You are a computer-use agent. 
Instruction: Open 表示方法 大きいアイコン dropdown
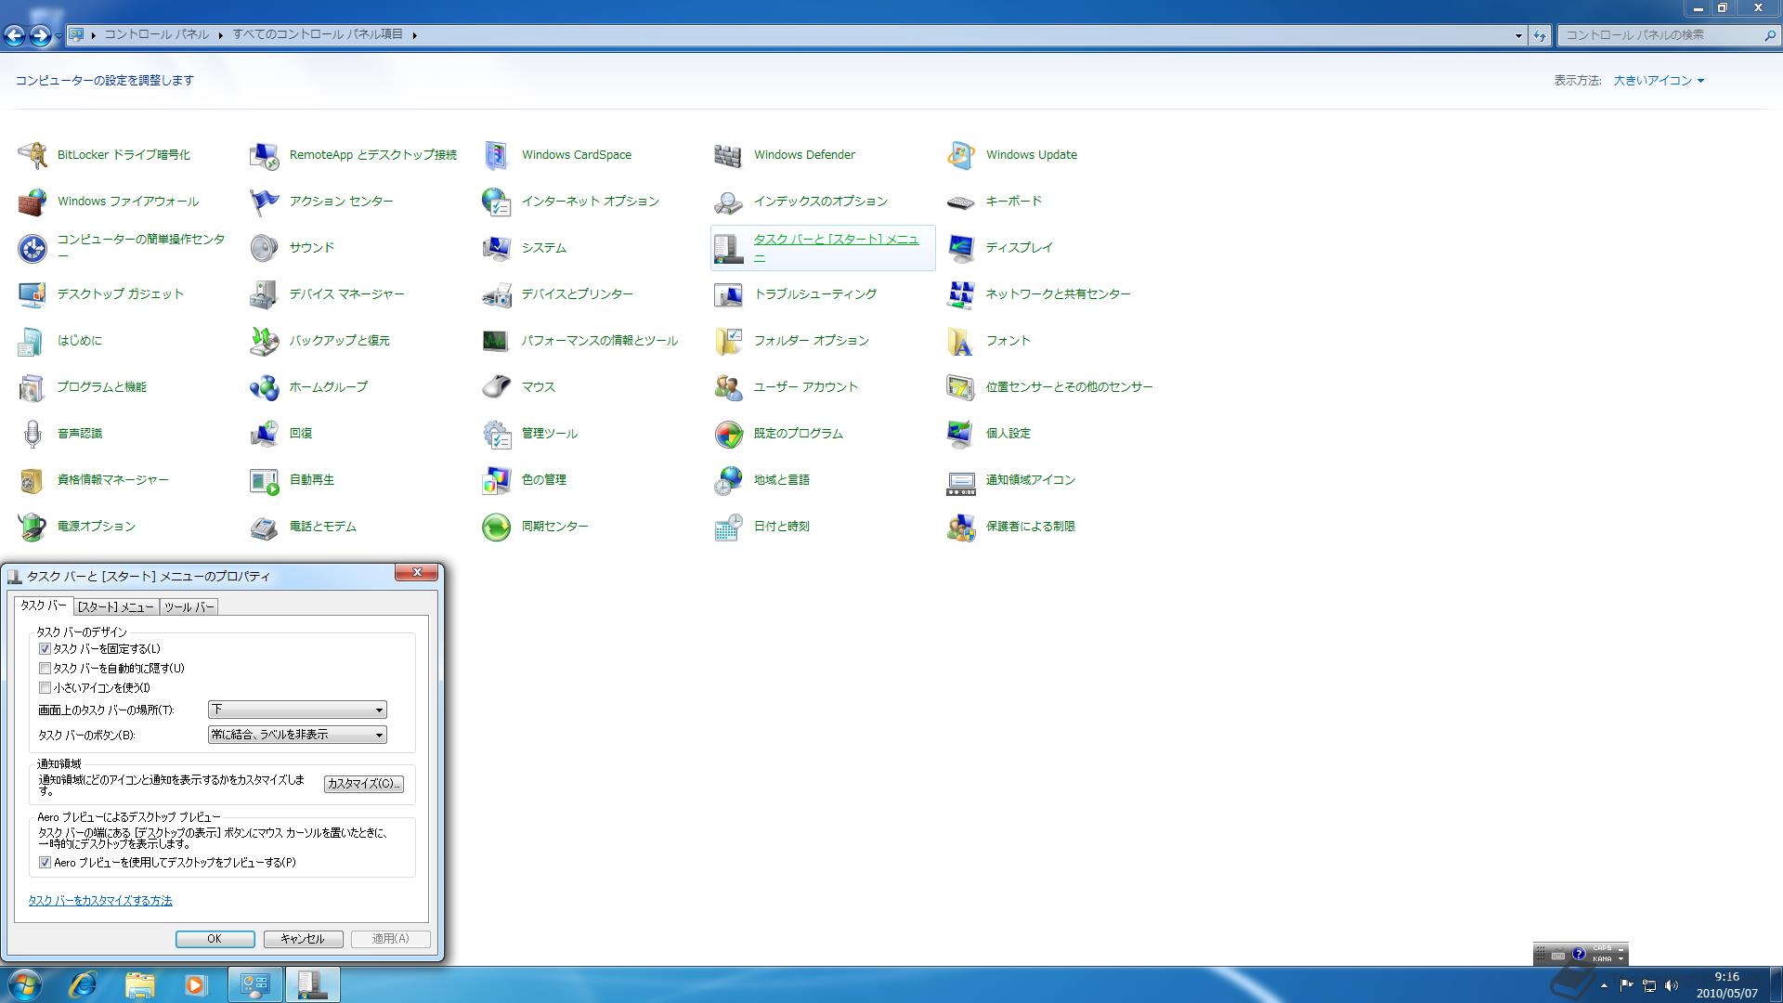1659,81
